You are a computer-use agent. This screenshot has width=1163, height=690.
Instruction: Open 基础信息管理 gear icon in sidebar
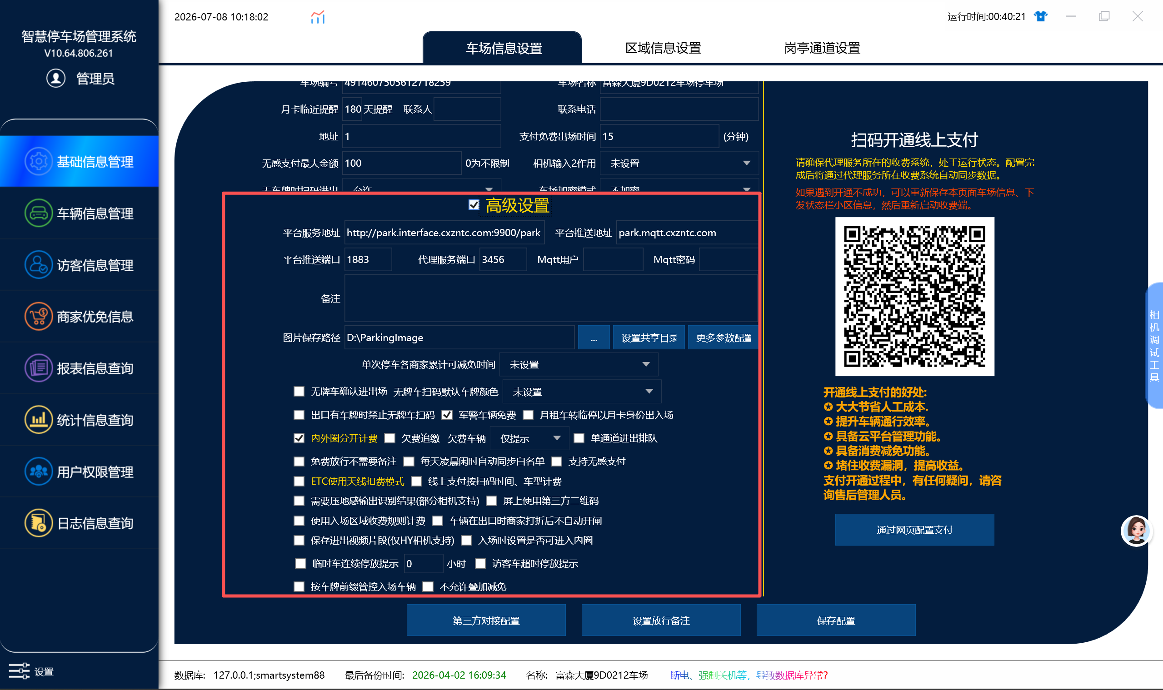(39, 161)
